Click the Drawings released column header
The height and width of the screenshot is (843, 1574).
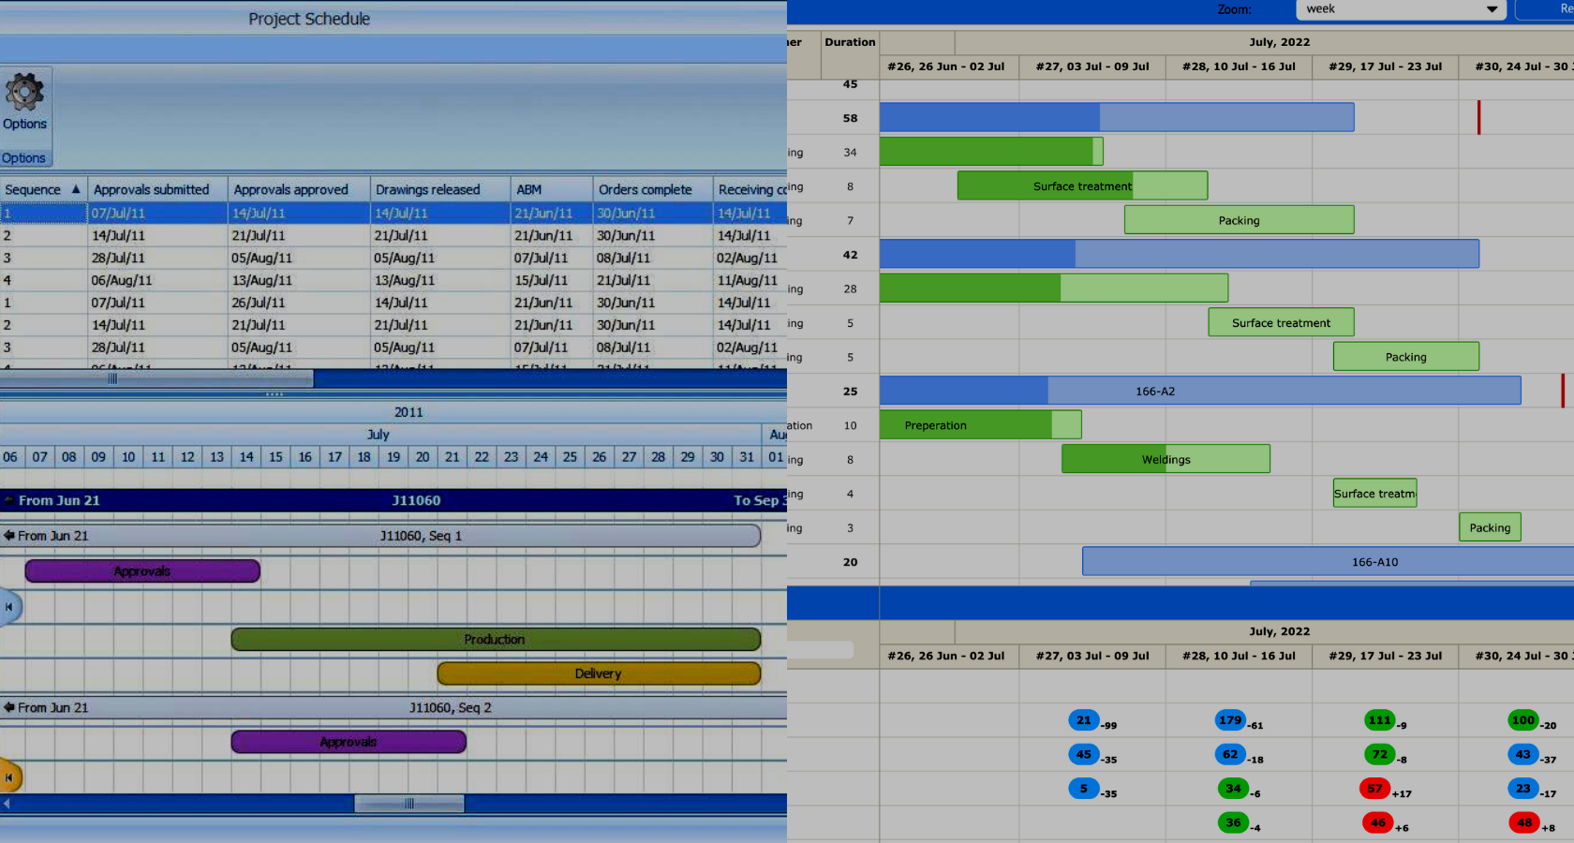427,189
